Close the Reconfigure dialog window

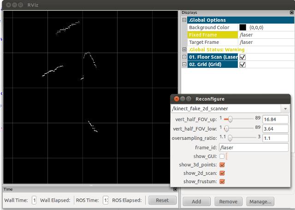click(176, 99)
